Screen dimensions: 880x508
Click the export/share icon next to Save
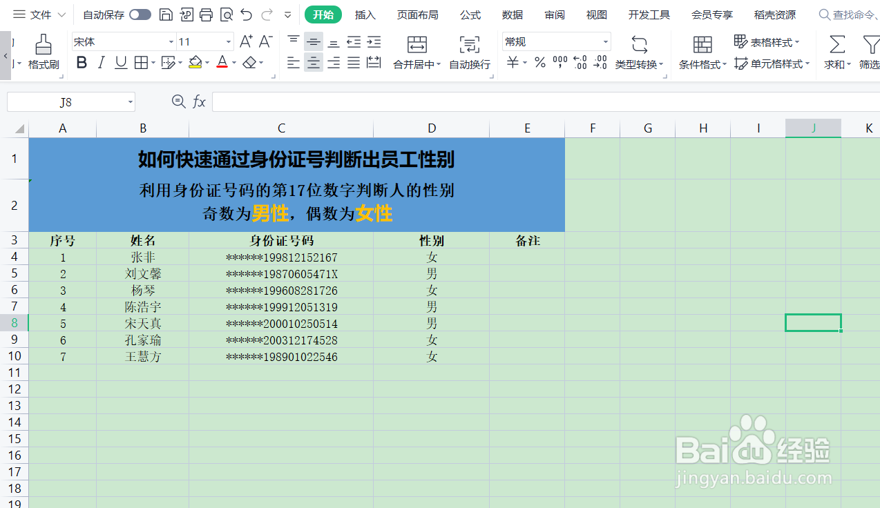186,14
